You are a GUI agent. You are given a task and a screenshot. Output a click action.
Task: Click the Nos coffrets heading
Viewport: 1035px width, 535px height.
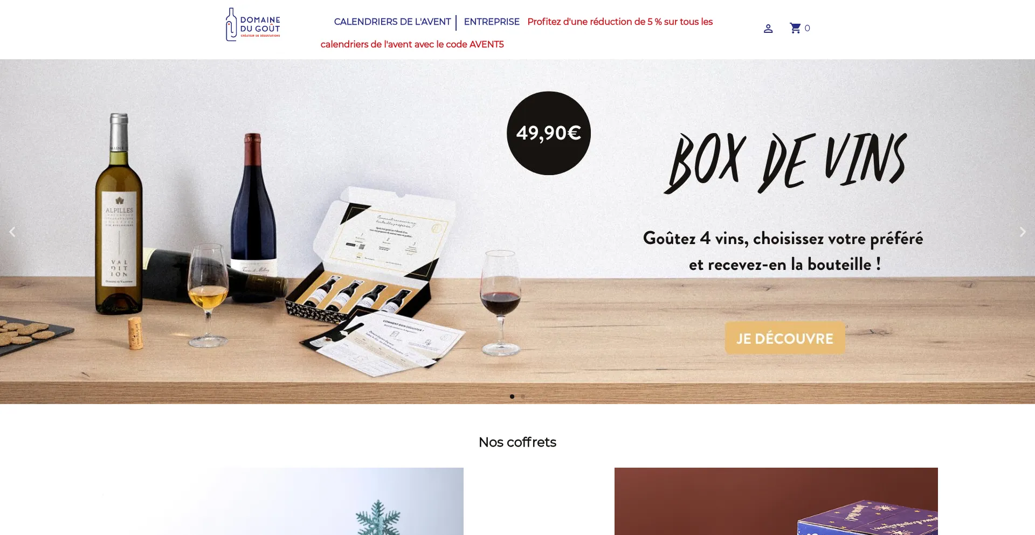coord(517,442)
